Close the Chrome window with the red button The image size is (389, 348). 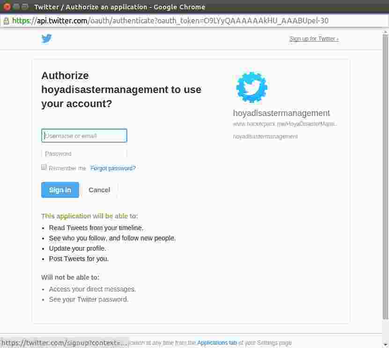(x=7, y=7)
